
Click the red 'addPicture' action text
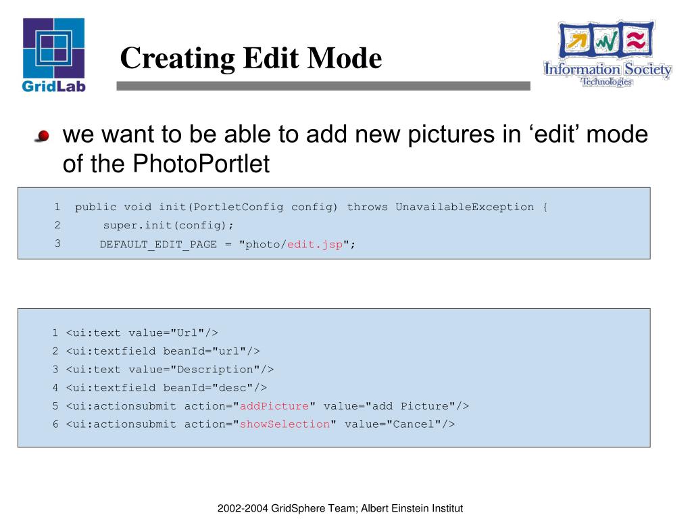274,406
